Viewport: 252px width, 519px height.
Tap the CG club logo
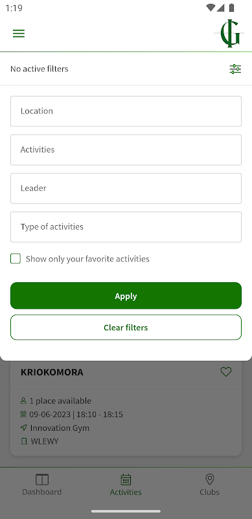click(230, 33)
